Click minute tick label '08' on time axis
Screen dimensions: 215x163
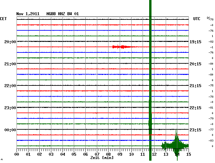108,154
